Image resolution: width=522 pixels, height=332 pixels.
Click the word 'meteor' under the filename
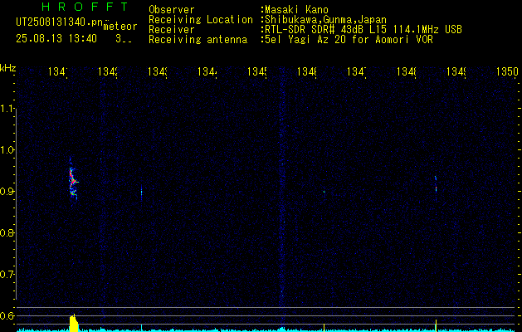coord(120,27)
